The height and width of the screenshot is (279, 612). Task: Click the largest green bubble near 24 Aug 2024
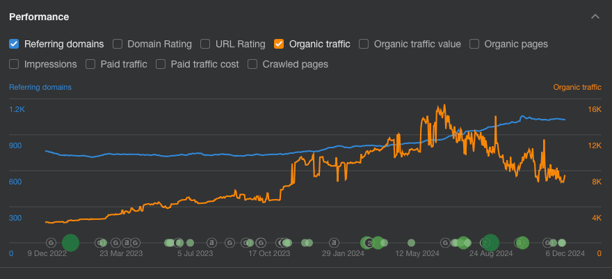(490, 242)
